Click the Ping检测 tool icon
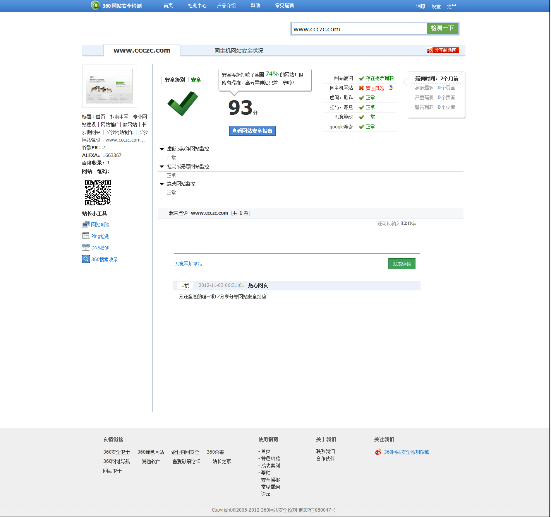This screenshot has height=517, width=551. 86,236
